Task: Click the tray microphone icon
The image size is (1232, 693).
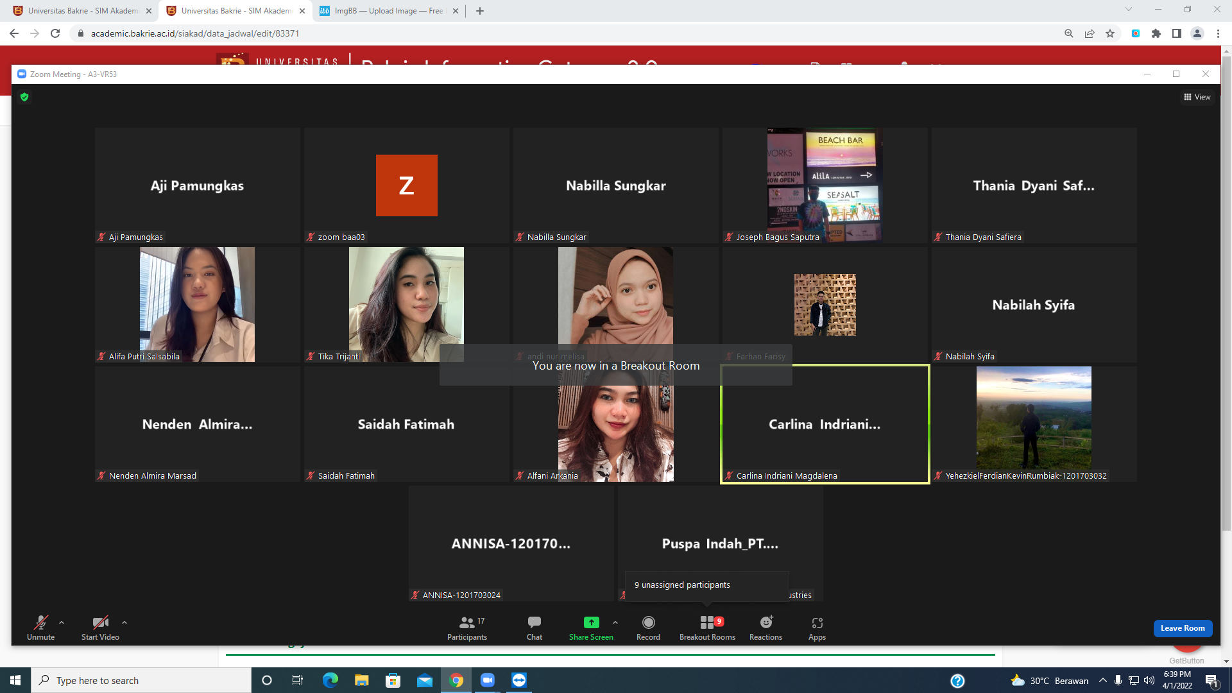Action: coord(1118,680)
